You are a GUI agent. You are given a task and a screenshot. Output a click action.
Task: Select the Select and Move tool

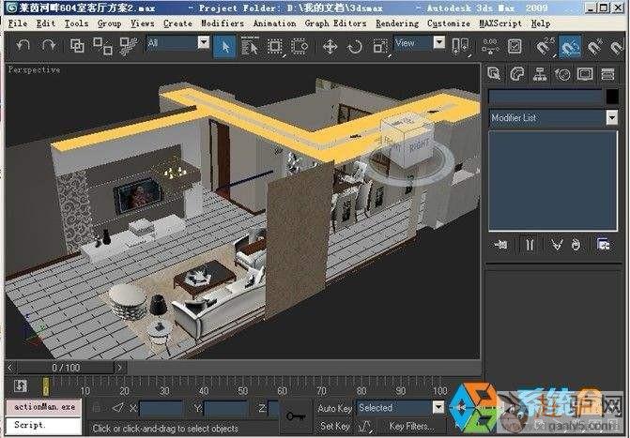point(330,45)
